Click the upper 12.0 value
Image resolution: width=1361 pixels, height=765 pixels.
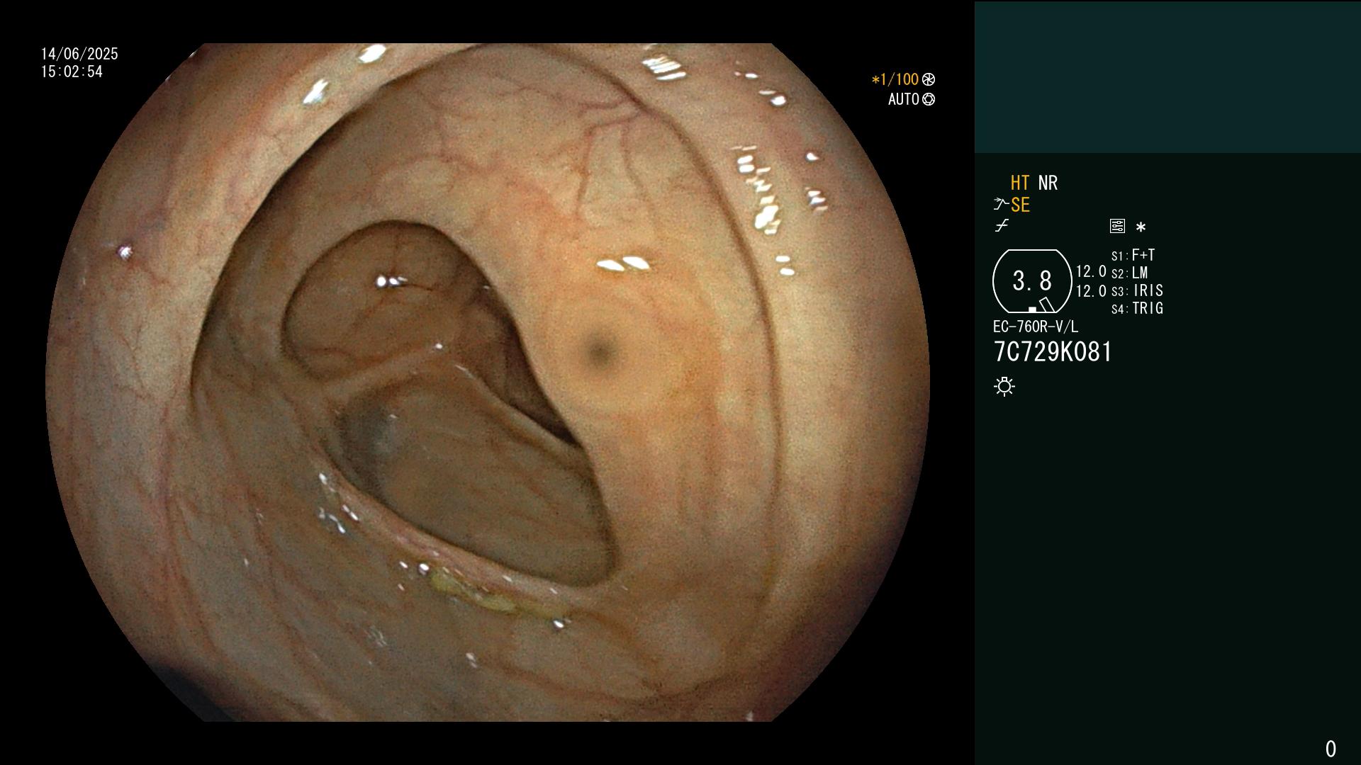point(1091,271)
